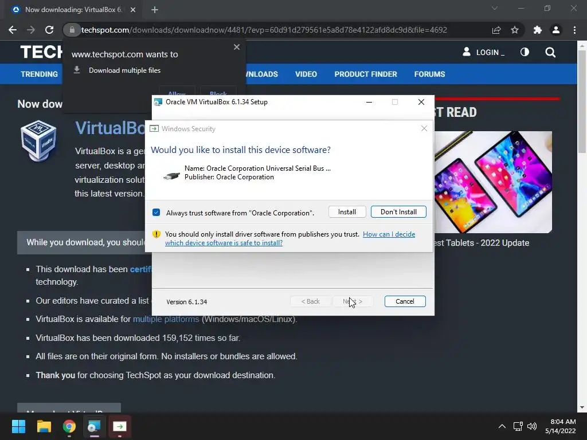Cancel the VirtualBox Setup wizard
587x440 pixels.
[405, 301]
